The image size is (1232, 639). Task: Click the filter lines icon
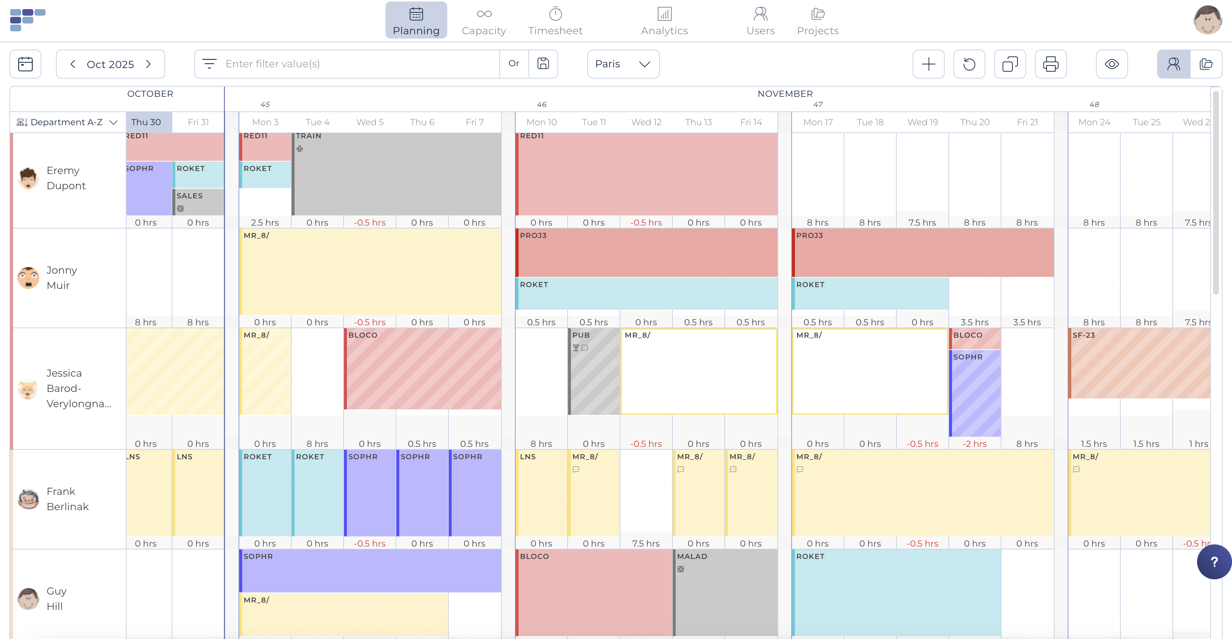(x=209, y=64)
